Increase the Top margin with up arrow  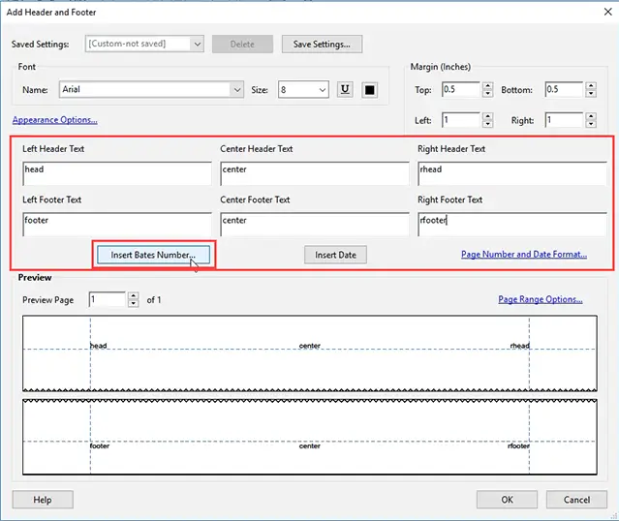point(487,86)
